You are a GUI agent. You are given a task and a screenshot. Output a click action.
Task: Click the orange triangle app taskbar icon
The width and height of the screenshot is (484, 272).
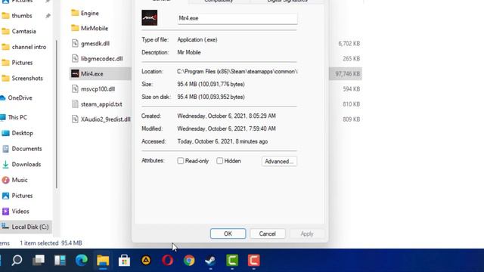pyautogui.click(x=146, y=261)
